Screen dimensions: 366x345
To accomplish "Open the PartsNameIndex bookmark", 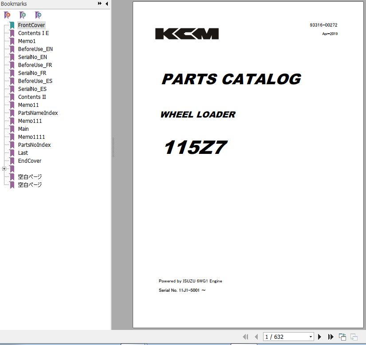I will tap(38, 113).
